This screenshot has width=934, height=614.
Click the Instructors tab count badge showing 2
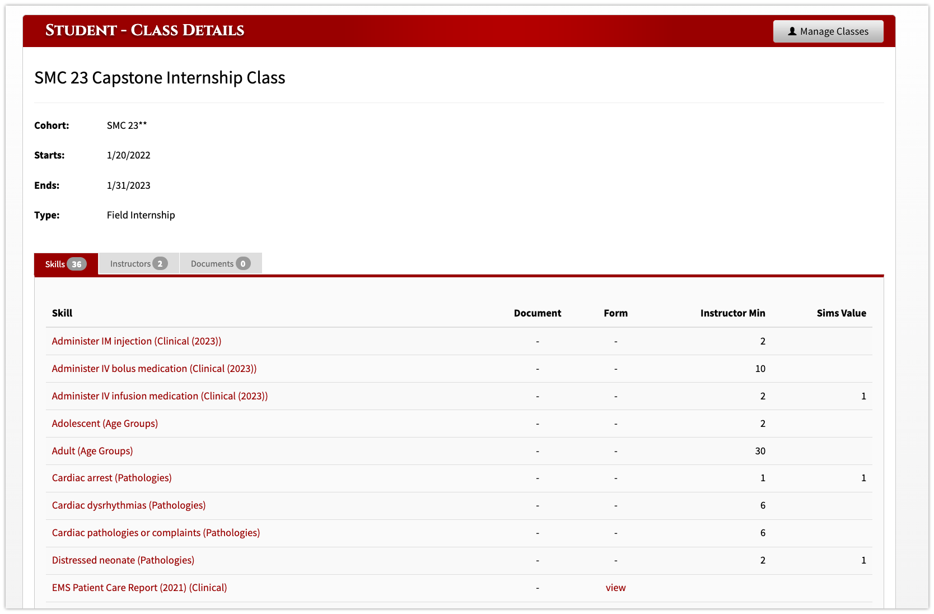click(x=161, y=263)
